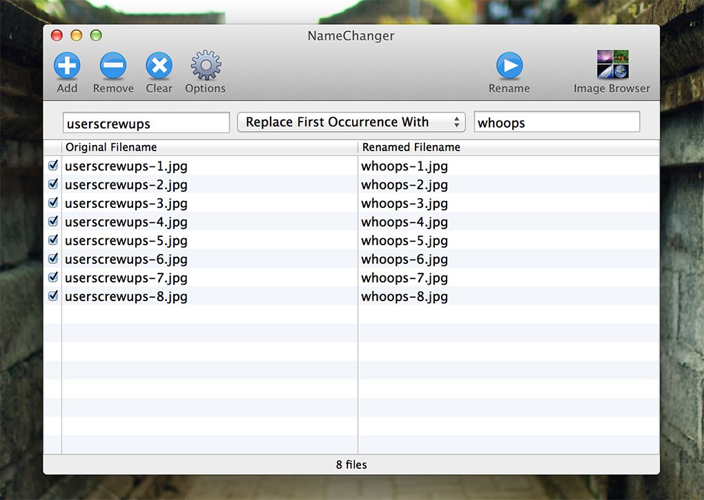Toggle the checkbox beside userscrewups-5.jpg
The height and width of the screenshot is (500, 704).
tap(53, 240)
